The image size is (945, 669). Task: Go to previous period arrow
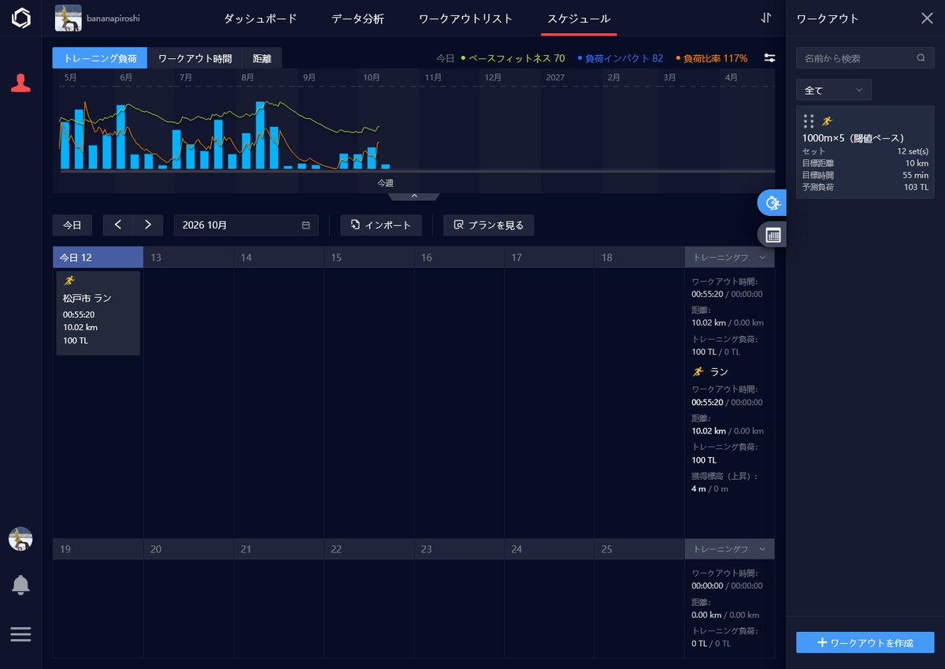point(118,225)
